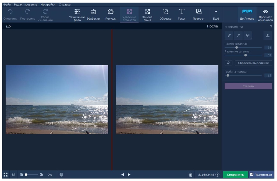The width and height of the screenshot is (277, 181).
Task: Toggle Просмотр оригинала eye view
Action: tap(265, 15)
